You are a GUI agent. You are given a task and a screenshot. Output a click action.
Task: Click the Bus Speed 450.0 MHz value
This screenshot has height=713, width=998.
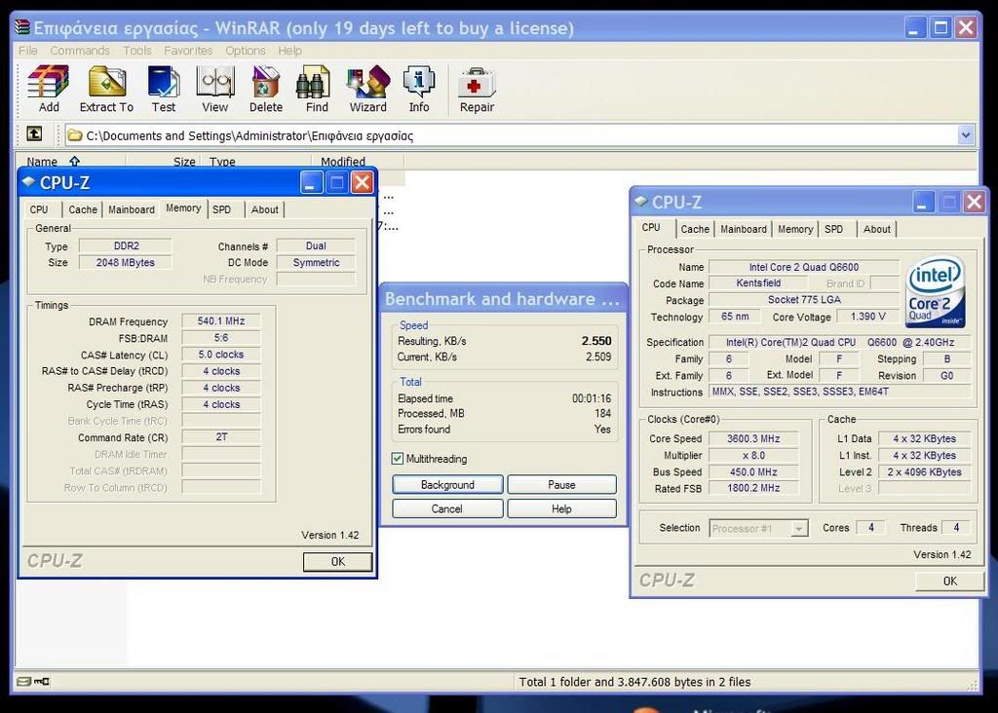point(753,472)
